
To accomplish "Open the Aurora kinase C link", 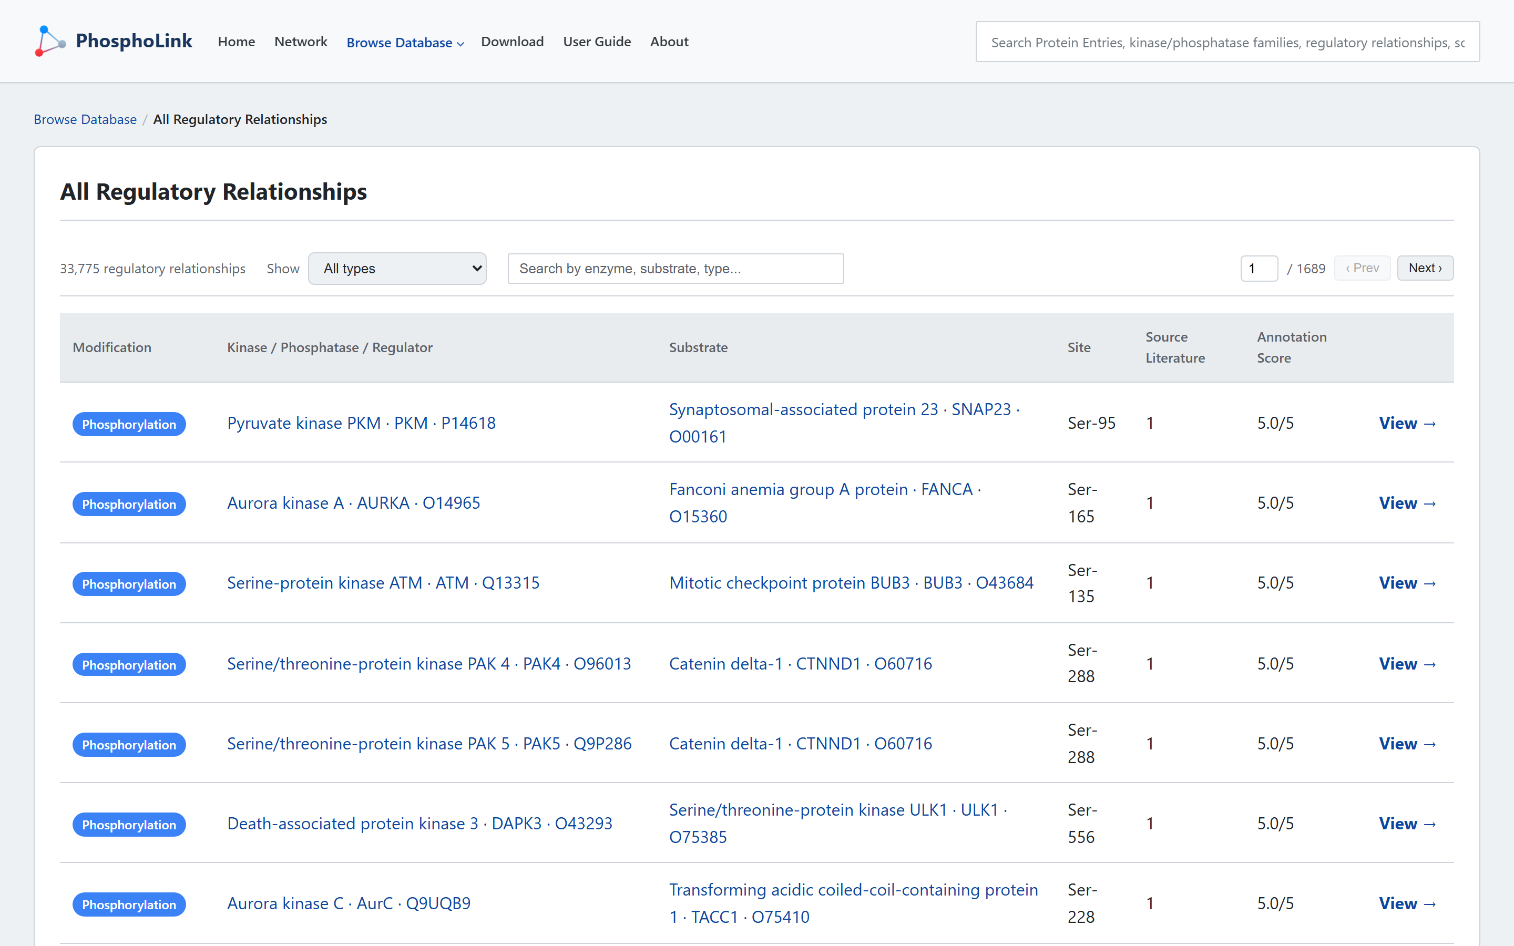I will coord(349,903).
